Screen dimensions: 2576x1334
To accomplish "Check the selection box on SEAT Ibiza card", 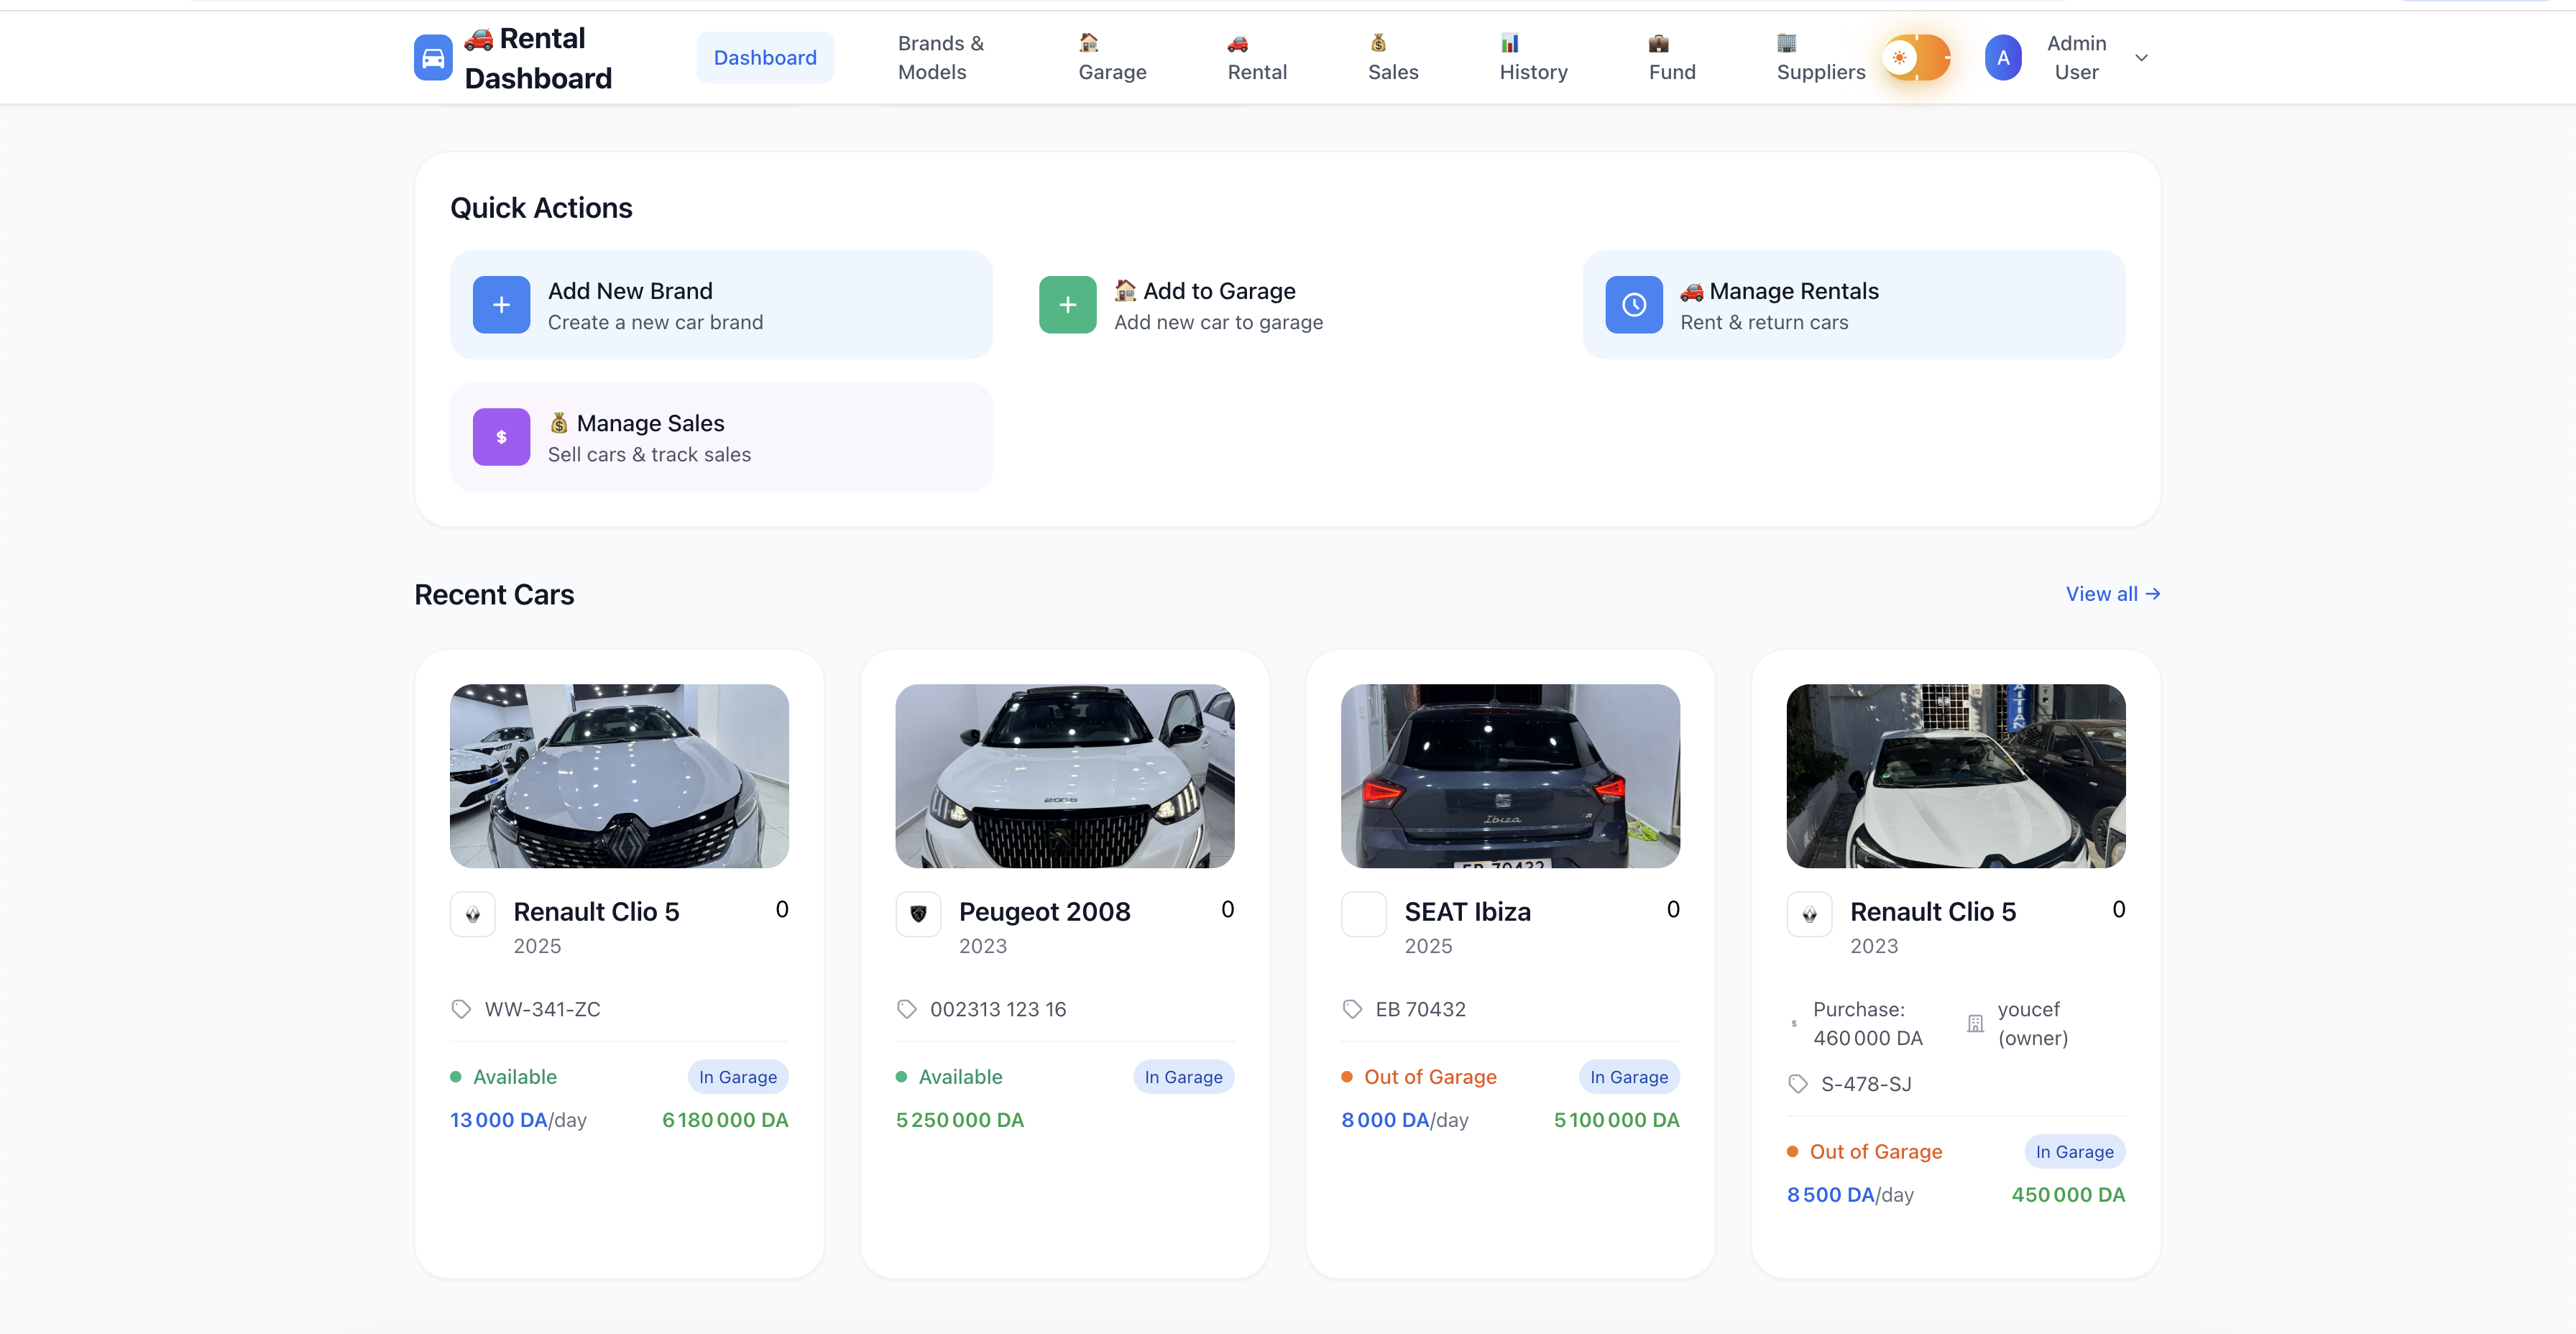I will (1363, 913).
